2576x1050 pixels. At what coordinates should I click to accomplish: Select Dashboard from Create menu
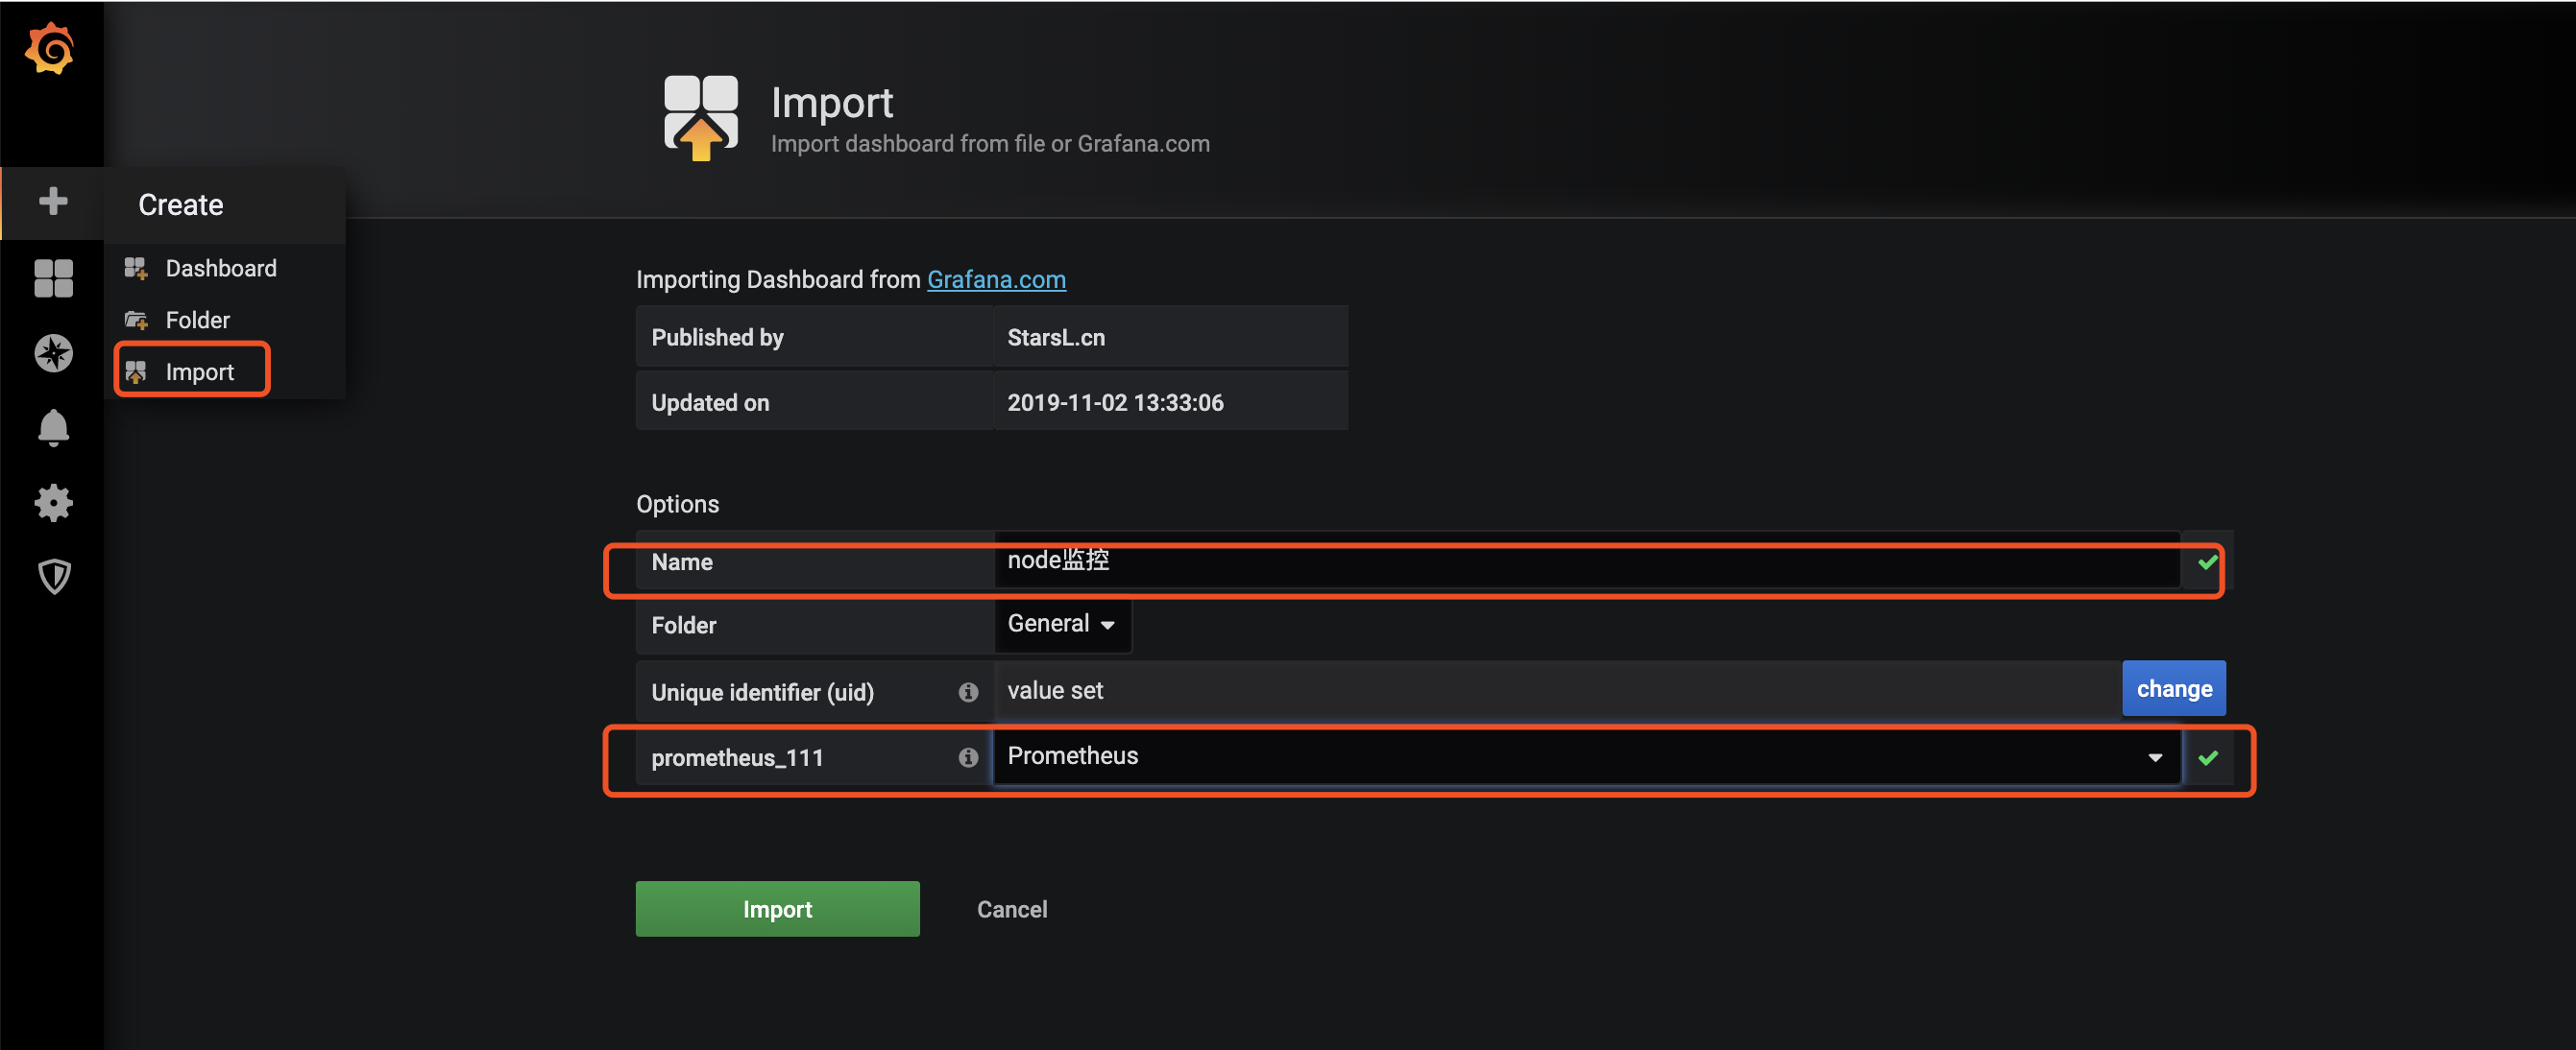[x=220, y=268]
